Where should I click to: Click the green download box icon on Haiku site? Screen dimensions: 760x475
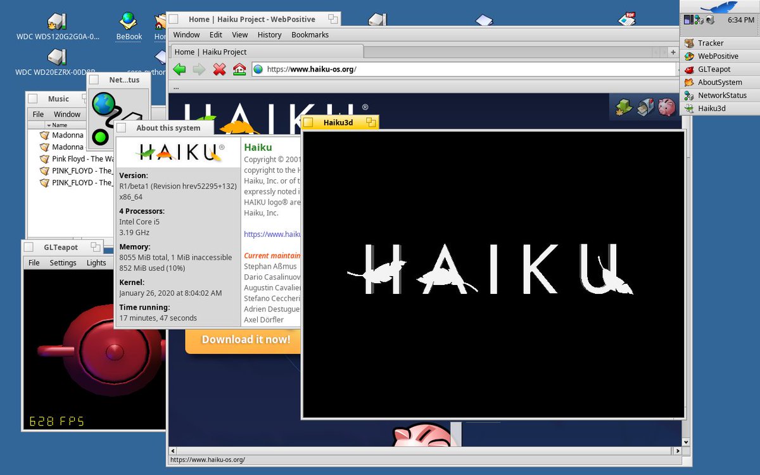[624, 107]
